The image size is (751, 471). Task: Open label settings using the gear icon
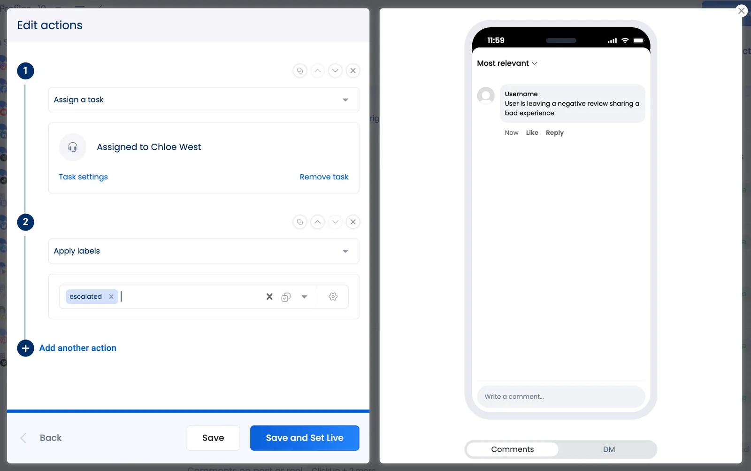[333, 296]
